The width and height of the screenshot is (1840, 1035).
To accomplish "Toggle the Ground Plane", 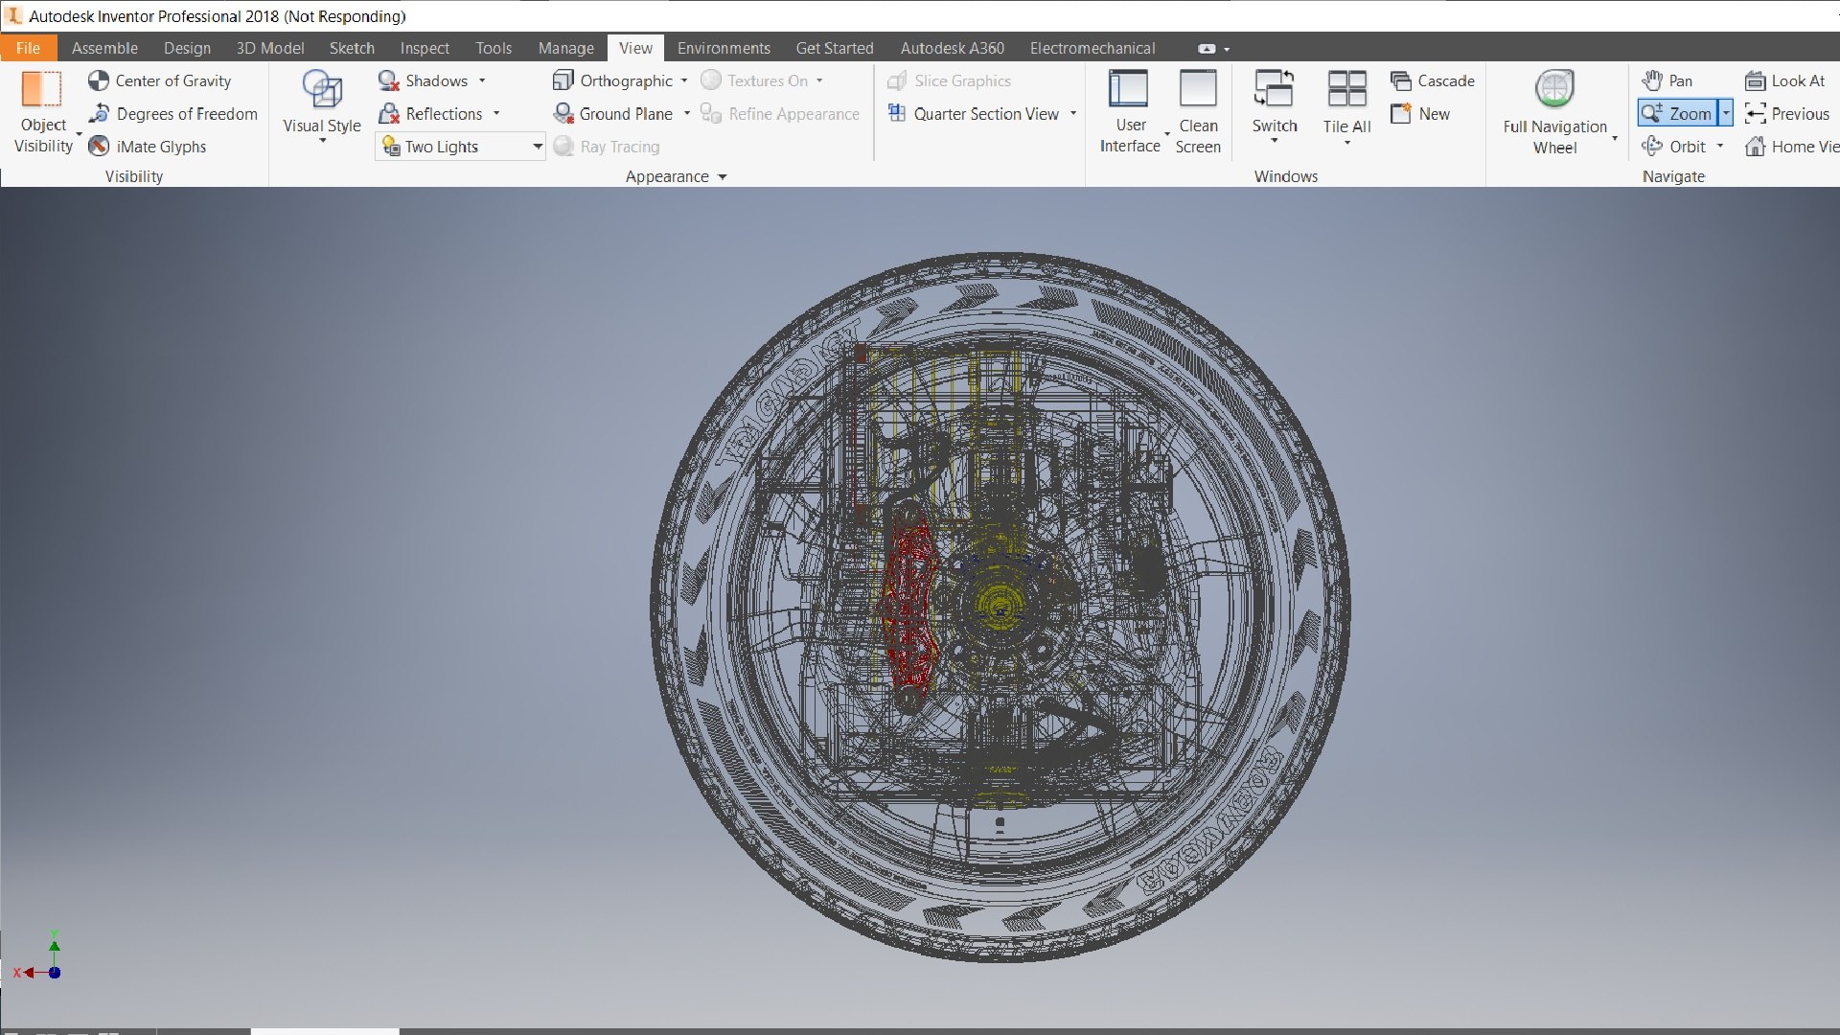I will pyautogui.click(x=613, y=113).
